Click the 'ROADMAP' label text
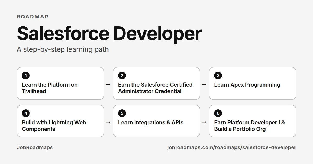The height and width of the screenshot is (164, 313). click(x=33, y=17)
